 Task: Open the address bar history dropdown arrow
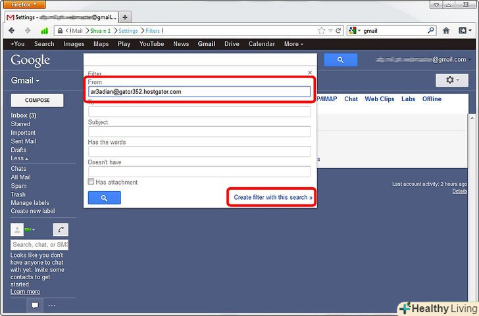[330, 31]
